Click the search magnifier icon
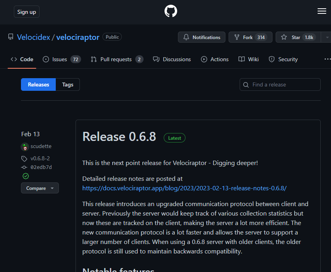Image resolution: width=331 pixels, height=272 pixels. [246, 85]
